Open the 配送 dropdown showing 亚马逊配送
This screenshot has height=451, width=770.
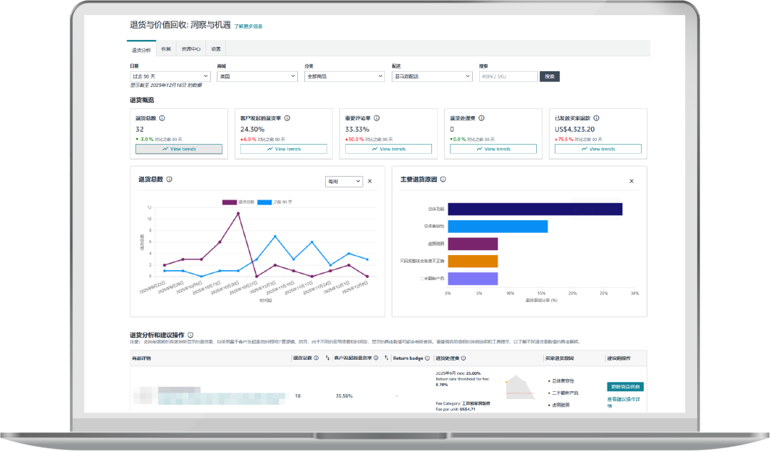point(432,76)
